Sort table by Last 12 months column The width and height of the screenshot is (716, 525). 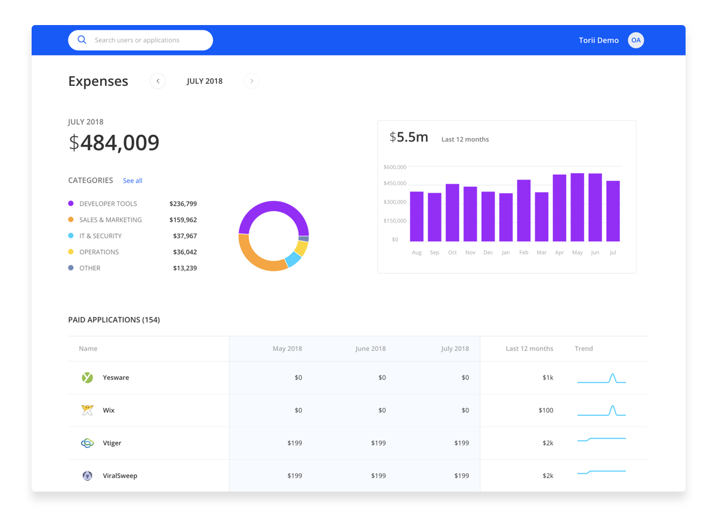click(529, 348)
